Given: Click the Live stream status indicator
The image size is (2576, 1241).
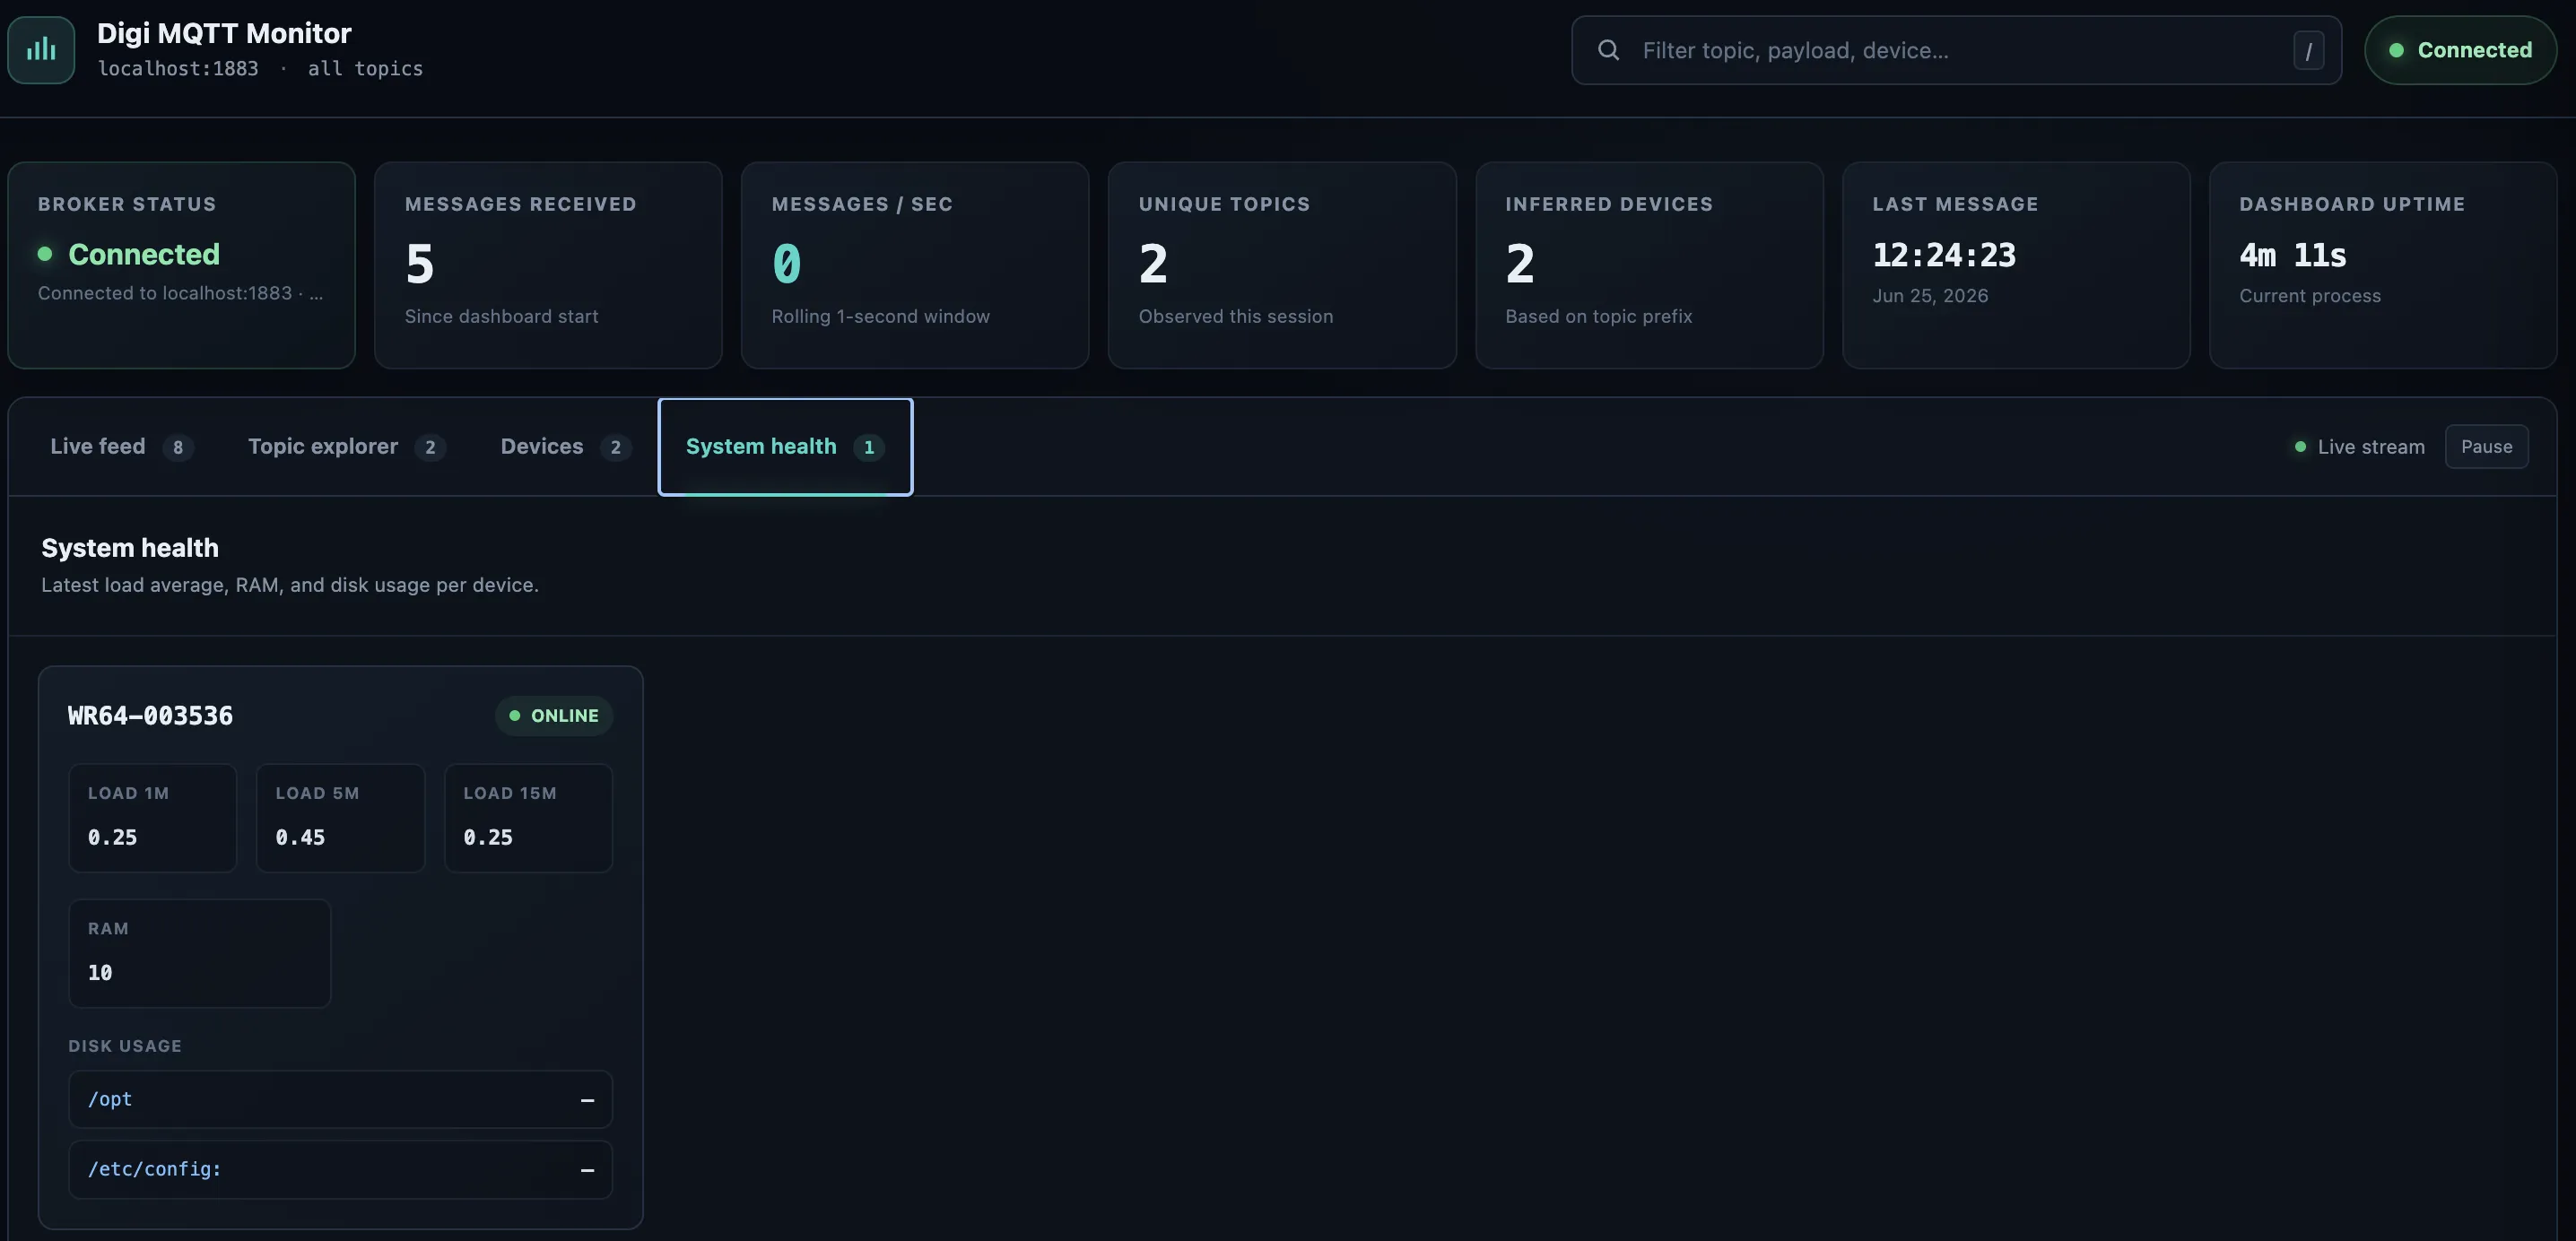Looking at the screenshot, I should 2359,447.
